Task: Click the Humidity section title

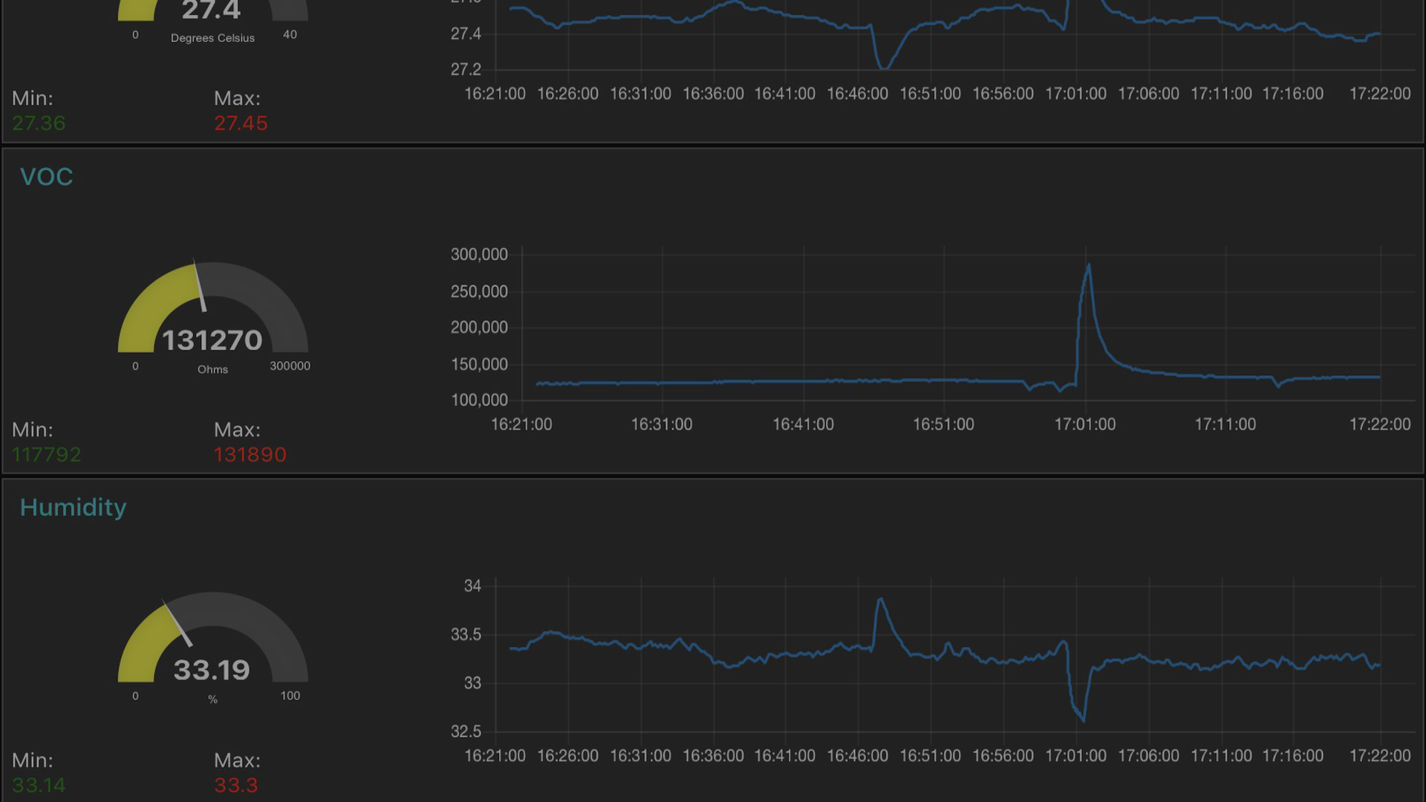Action: pos(73,507)
